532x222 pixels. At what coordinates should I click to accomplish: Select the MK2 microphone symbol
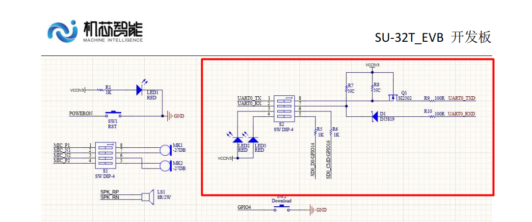pyautogui.click(x=164, y=165)
